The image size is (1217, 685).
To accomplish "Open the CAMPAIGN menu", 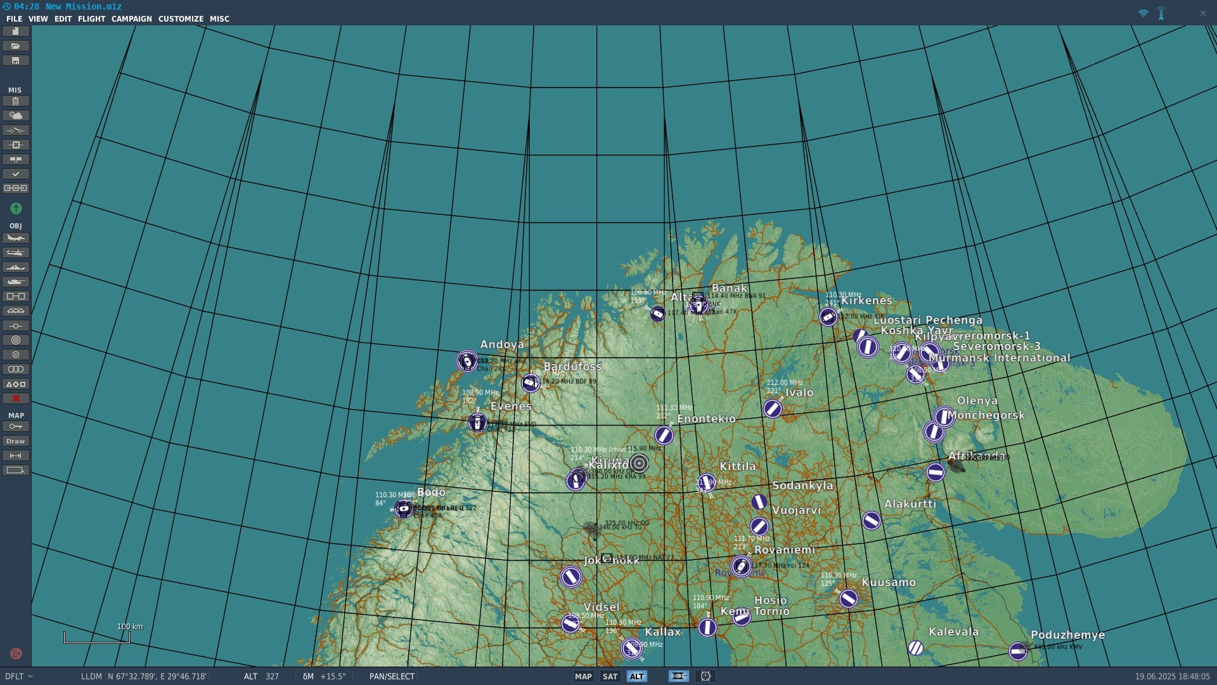I will point(132,19).
